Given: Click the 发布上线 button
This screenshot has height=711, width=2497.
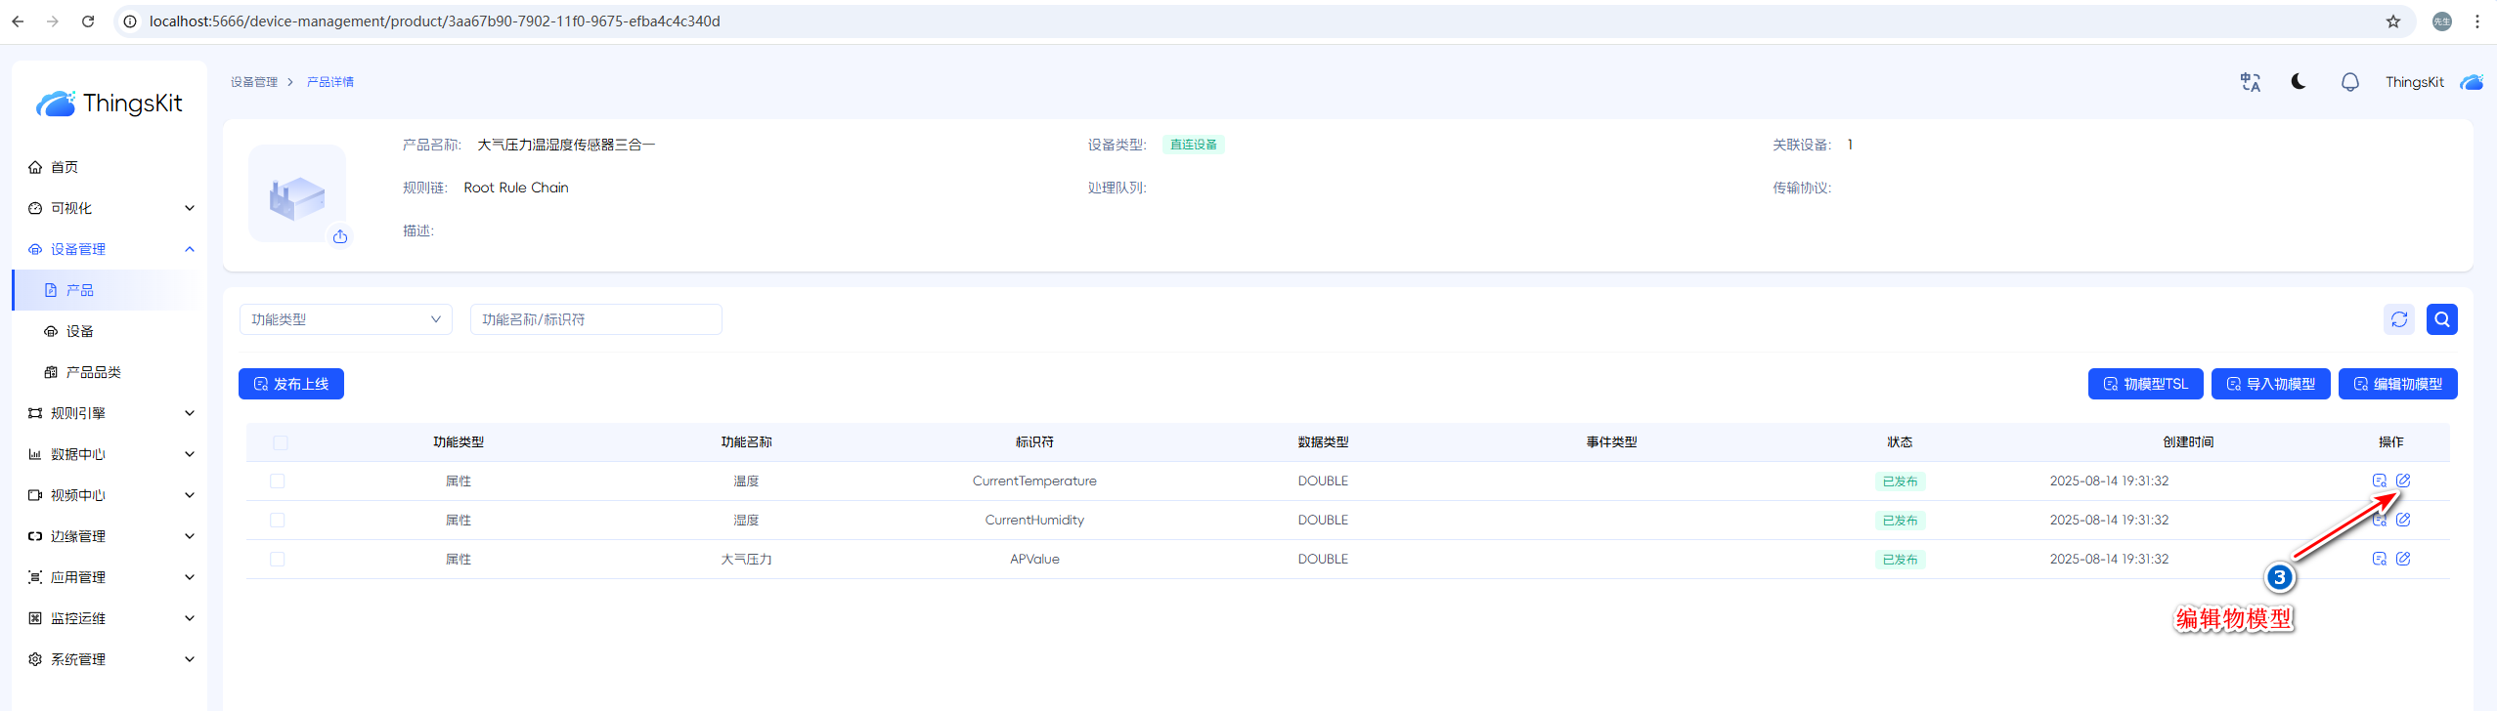Looking at the screenshot, I should pos(291,384).
